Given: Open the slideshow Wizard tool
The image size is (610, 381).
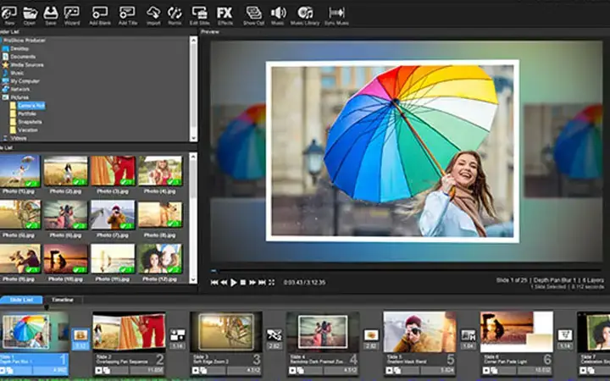Looking at the screenshot, I should tap(72, 15).
